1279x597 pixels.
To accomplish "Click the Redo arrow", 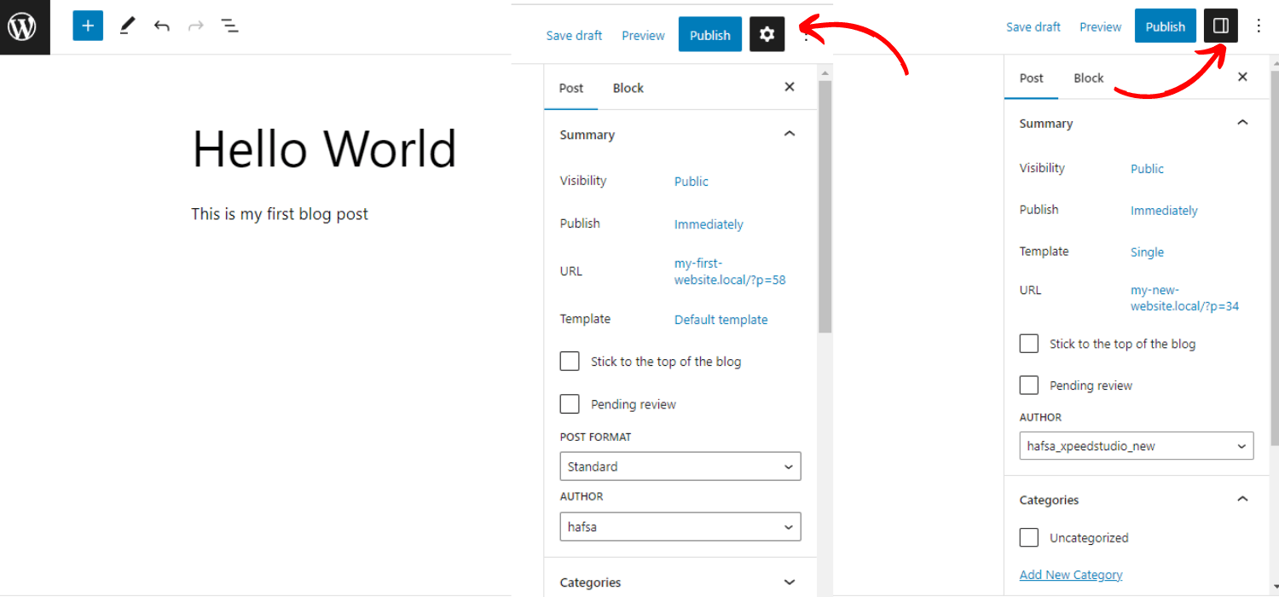I will 195,26.
